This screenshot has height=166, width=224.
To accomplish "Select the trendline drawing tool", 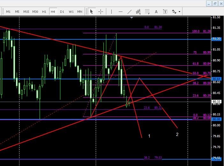I will pos(130,12).
